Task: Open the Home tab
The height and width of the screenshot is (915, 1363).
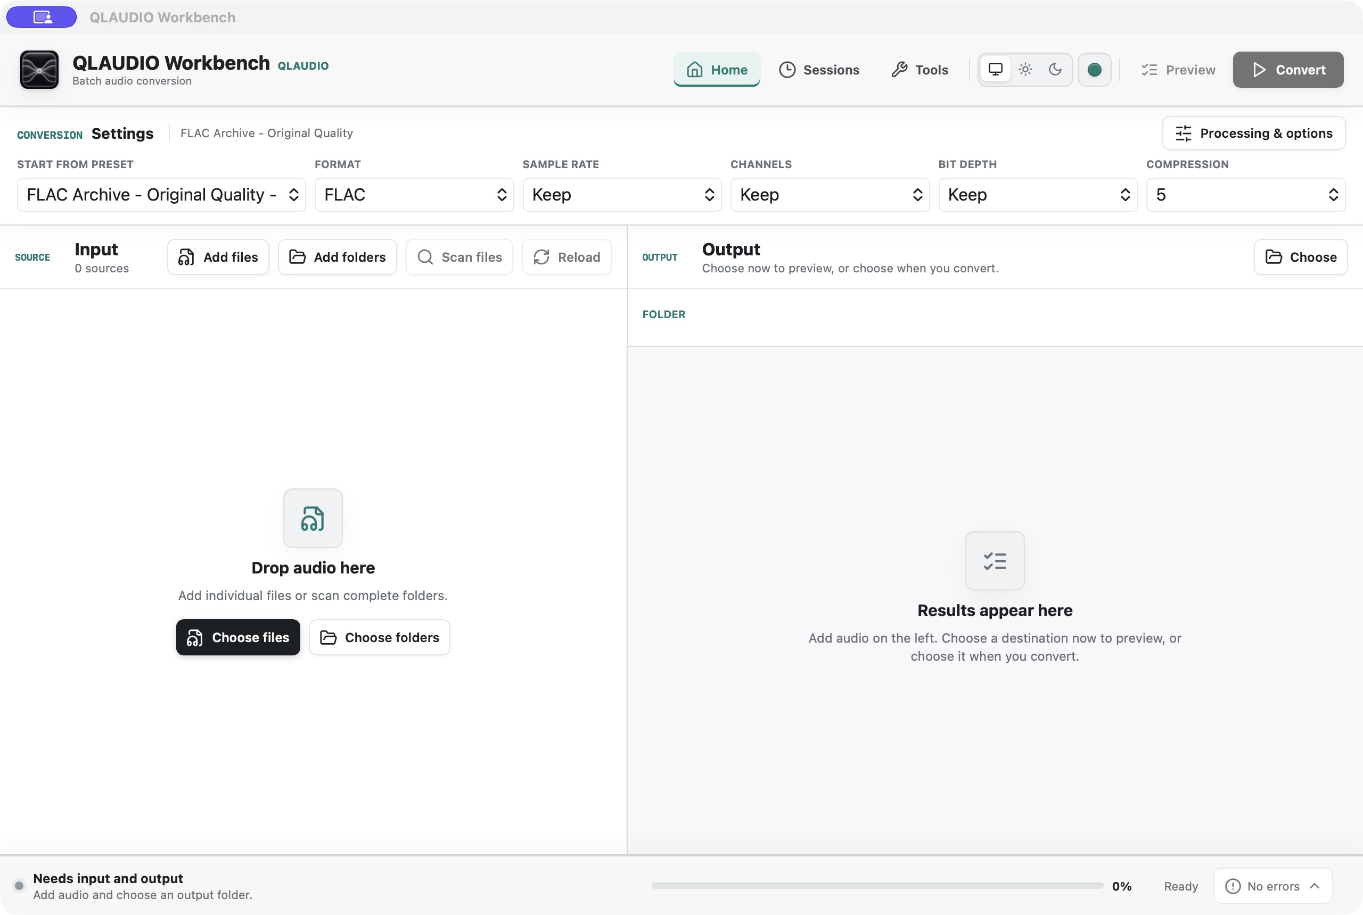Action: pos(717,70)
